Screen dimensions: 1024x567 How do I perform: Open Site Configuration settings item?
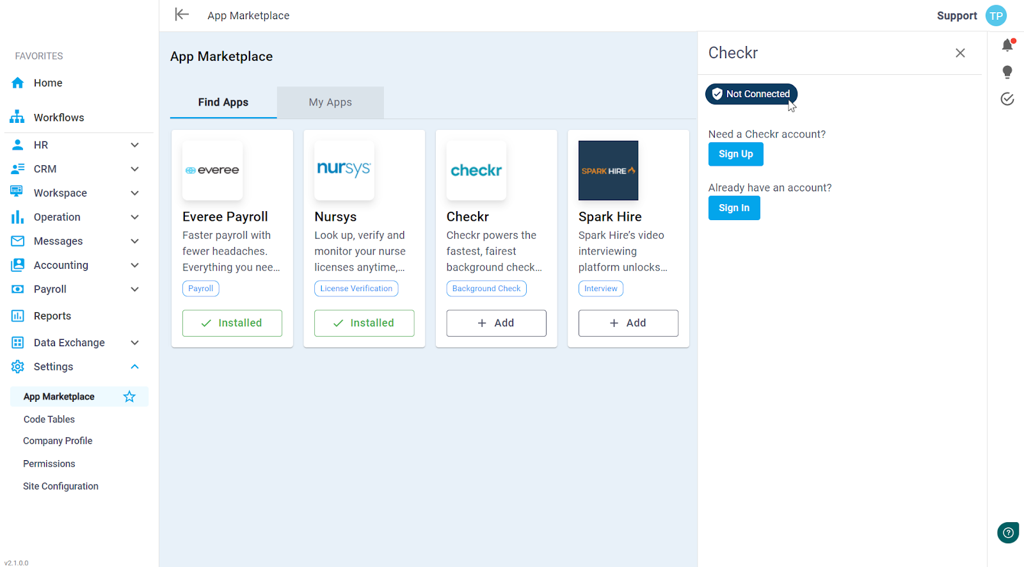tap(61, 486)
